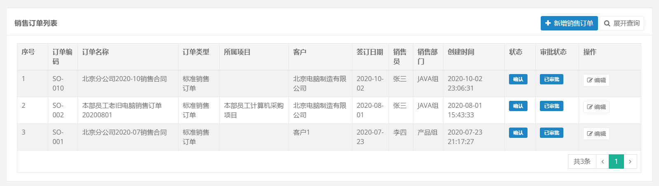Viewport: 659px width, 186px height.
Task: Click the 创建时间 column header
Action: coord(461,52)
